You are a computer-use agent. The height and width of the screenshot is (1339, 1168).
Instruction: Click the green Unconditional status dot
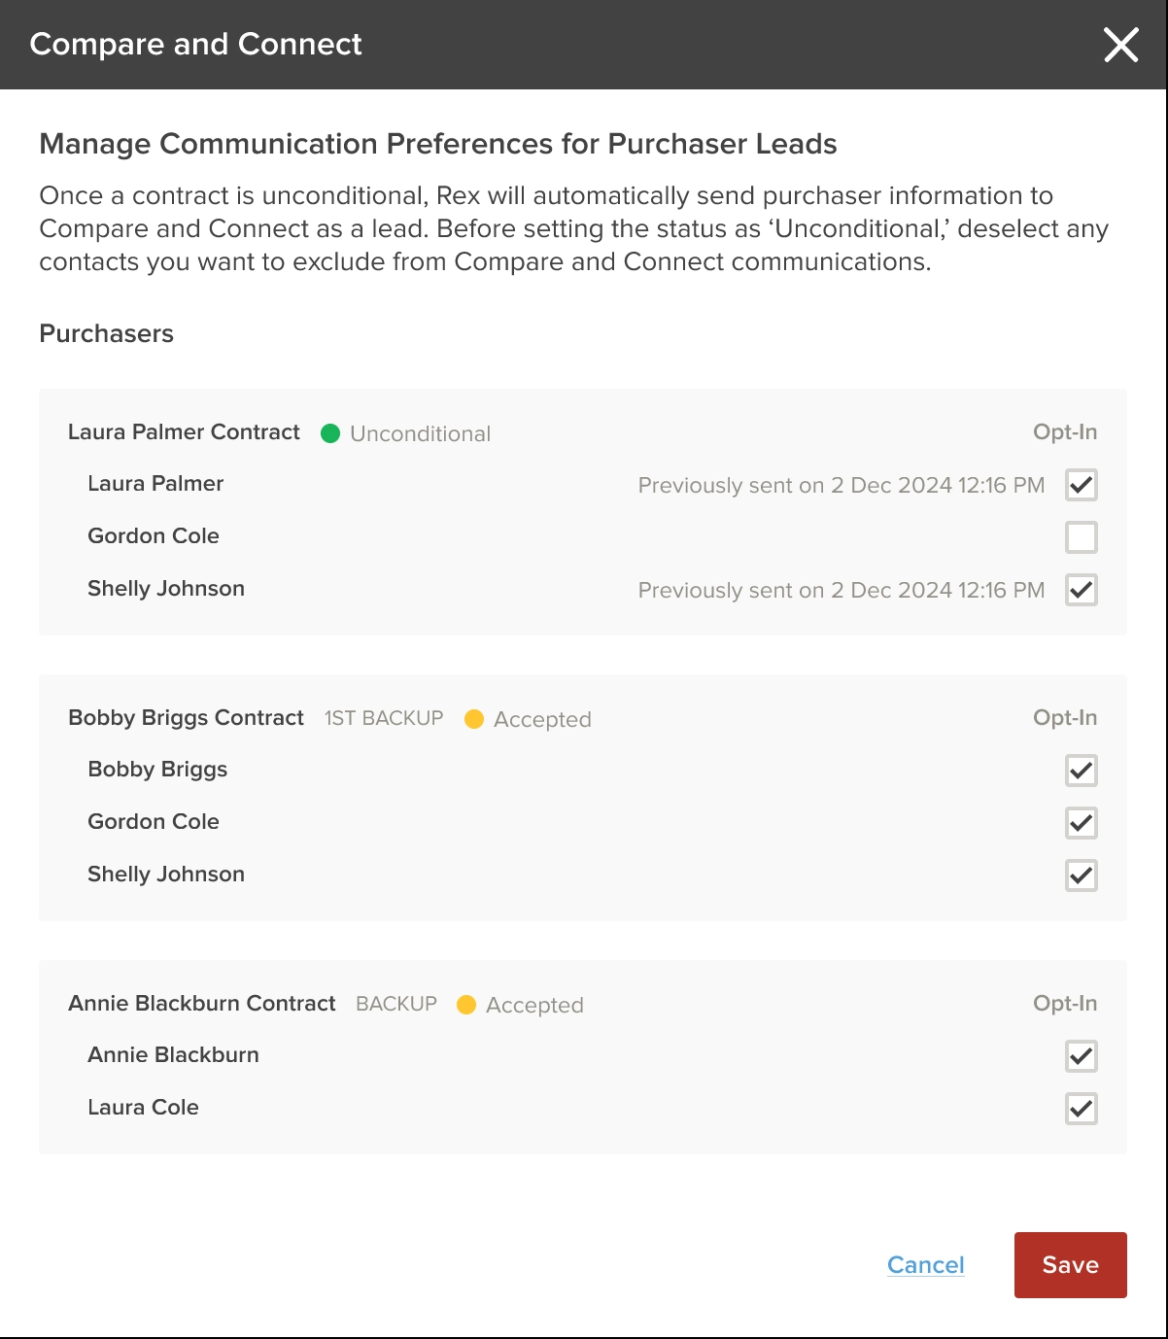pos(330,433)
